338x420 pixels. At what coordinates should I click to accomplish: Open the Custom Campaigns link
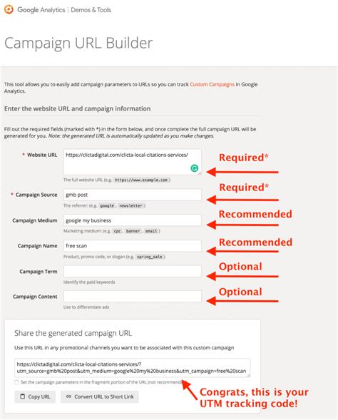(212, 84)
